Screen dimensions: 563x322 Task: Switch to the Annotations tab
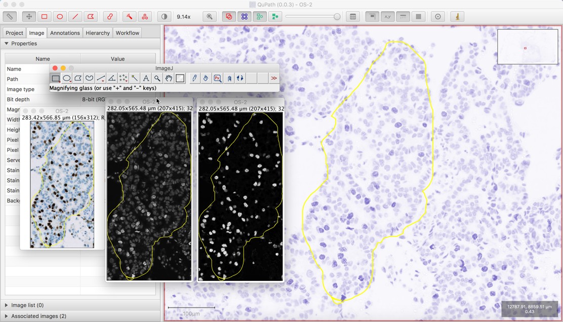[x=65, y=33]
